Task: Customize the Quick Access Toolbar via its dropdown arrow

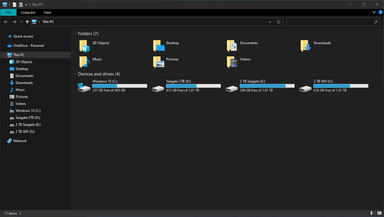Action: click(x=26, y=4)
